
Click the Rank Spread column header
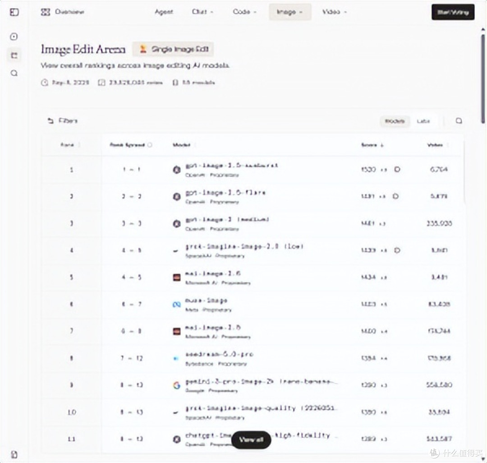[130, 145]
